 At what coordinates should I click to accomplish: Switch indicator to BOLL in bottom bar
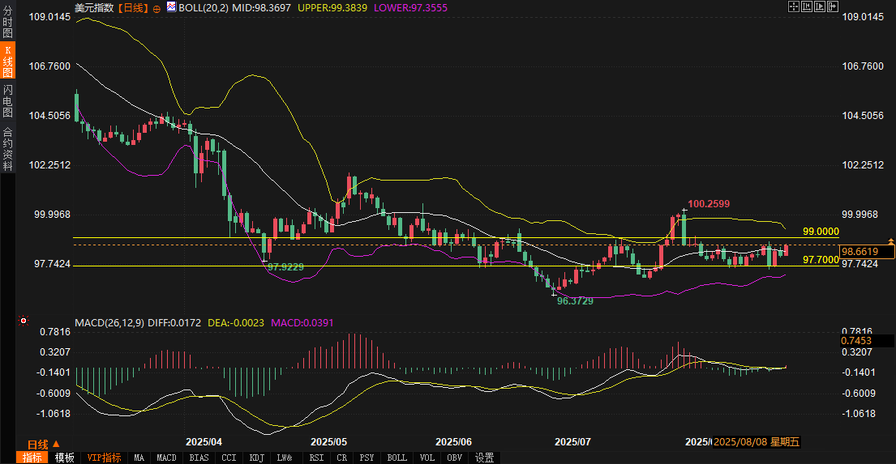coord(397,458)
